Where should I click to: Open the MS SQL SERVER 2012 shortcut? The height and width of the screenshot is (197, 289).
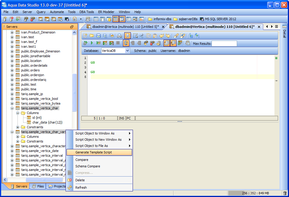click(x=218, y=19)
